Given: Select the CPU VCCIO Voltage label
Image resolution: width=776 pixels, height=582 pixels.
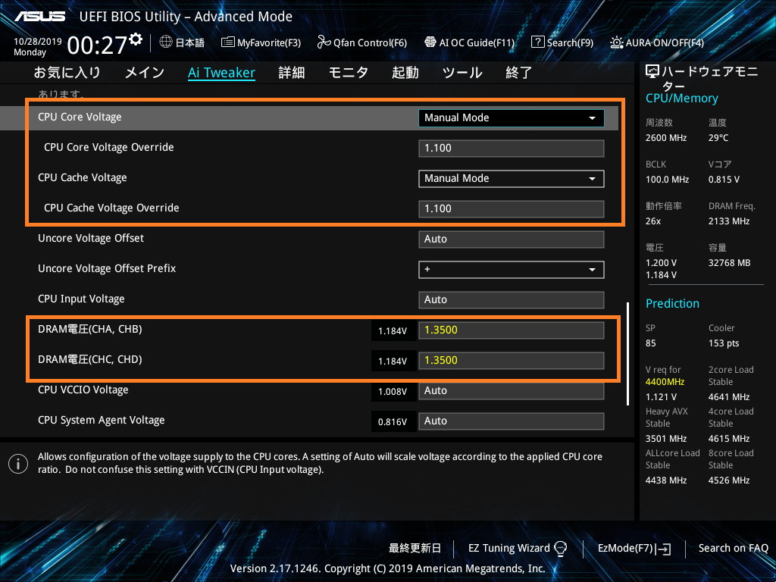Looking at the screenshot, I should tap(83, 390).
